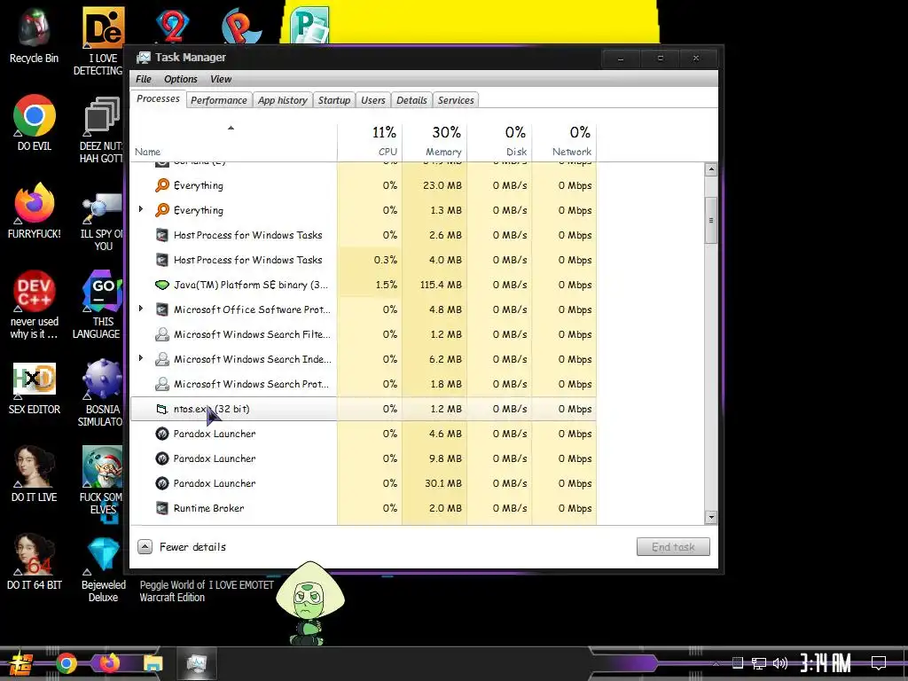Open Chrome from the taskbar
The image size is (908, 681).
(x=66, y=663)
